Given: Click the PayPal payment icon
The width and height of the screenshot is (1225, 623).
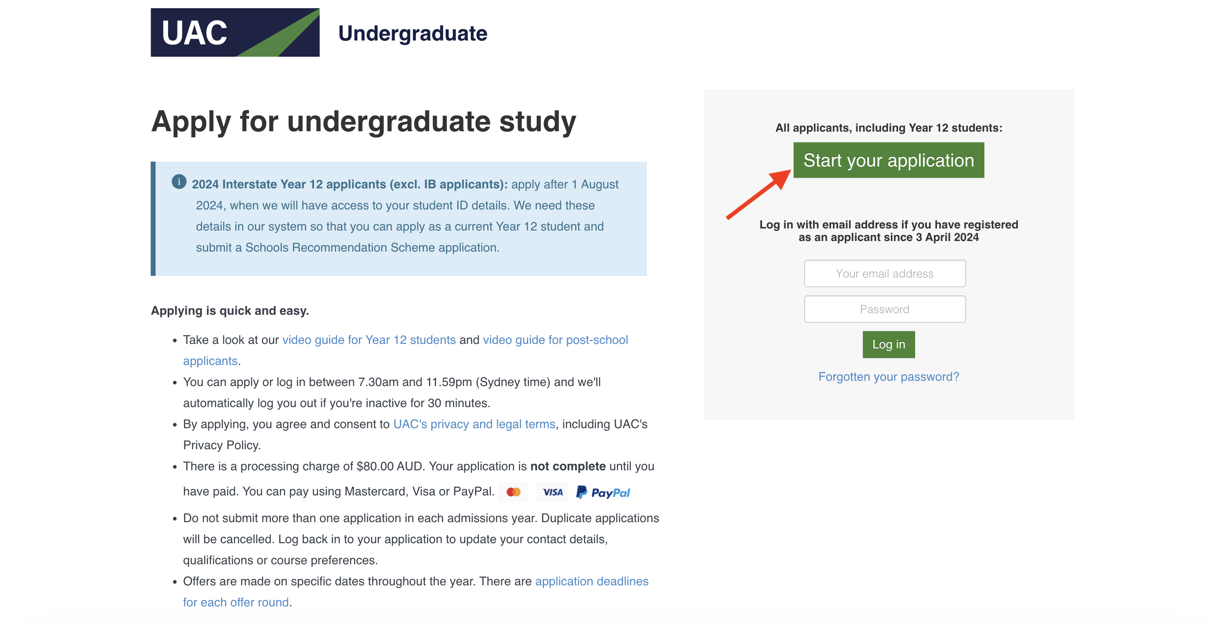Looking at the screenshot, I should point(603,492).
